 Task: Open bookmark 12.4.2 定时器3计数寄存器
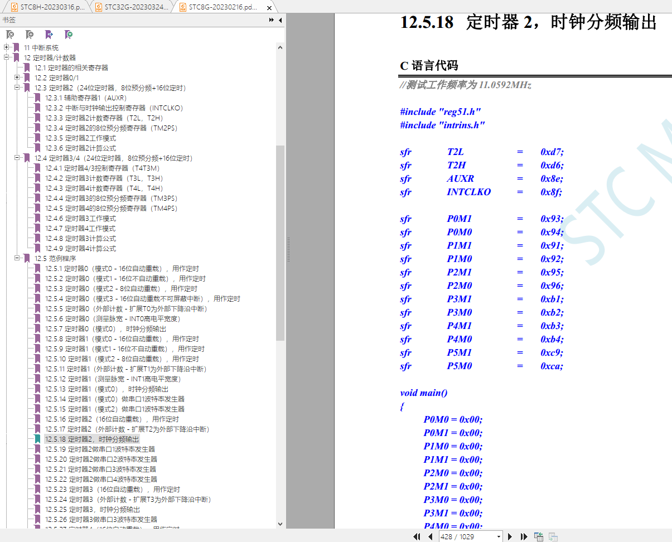104,178
